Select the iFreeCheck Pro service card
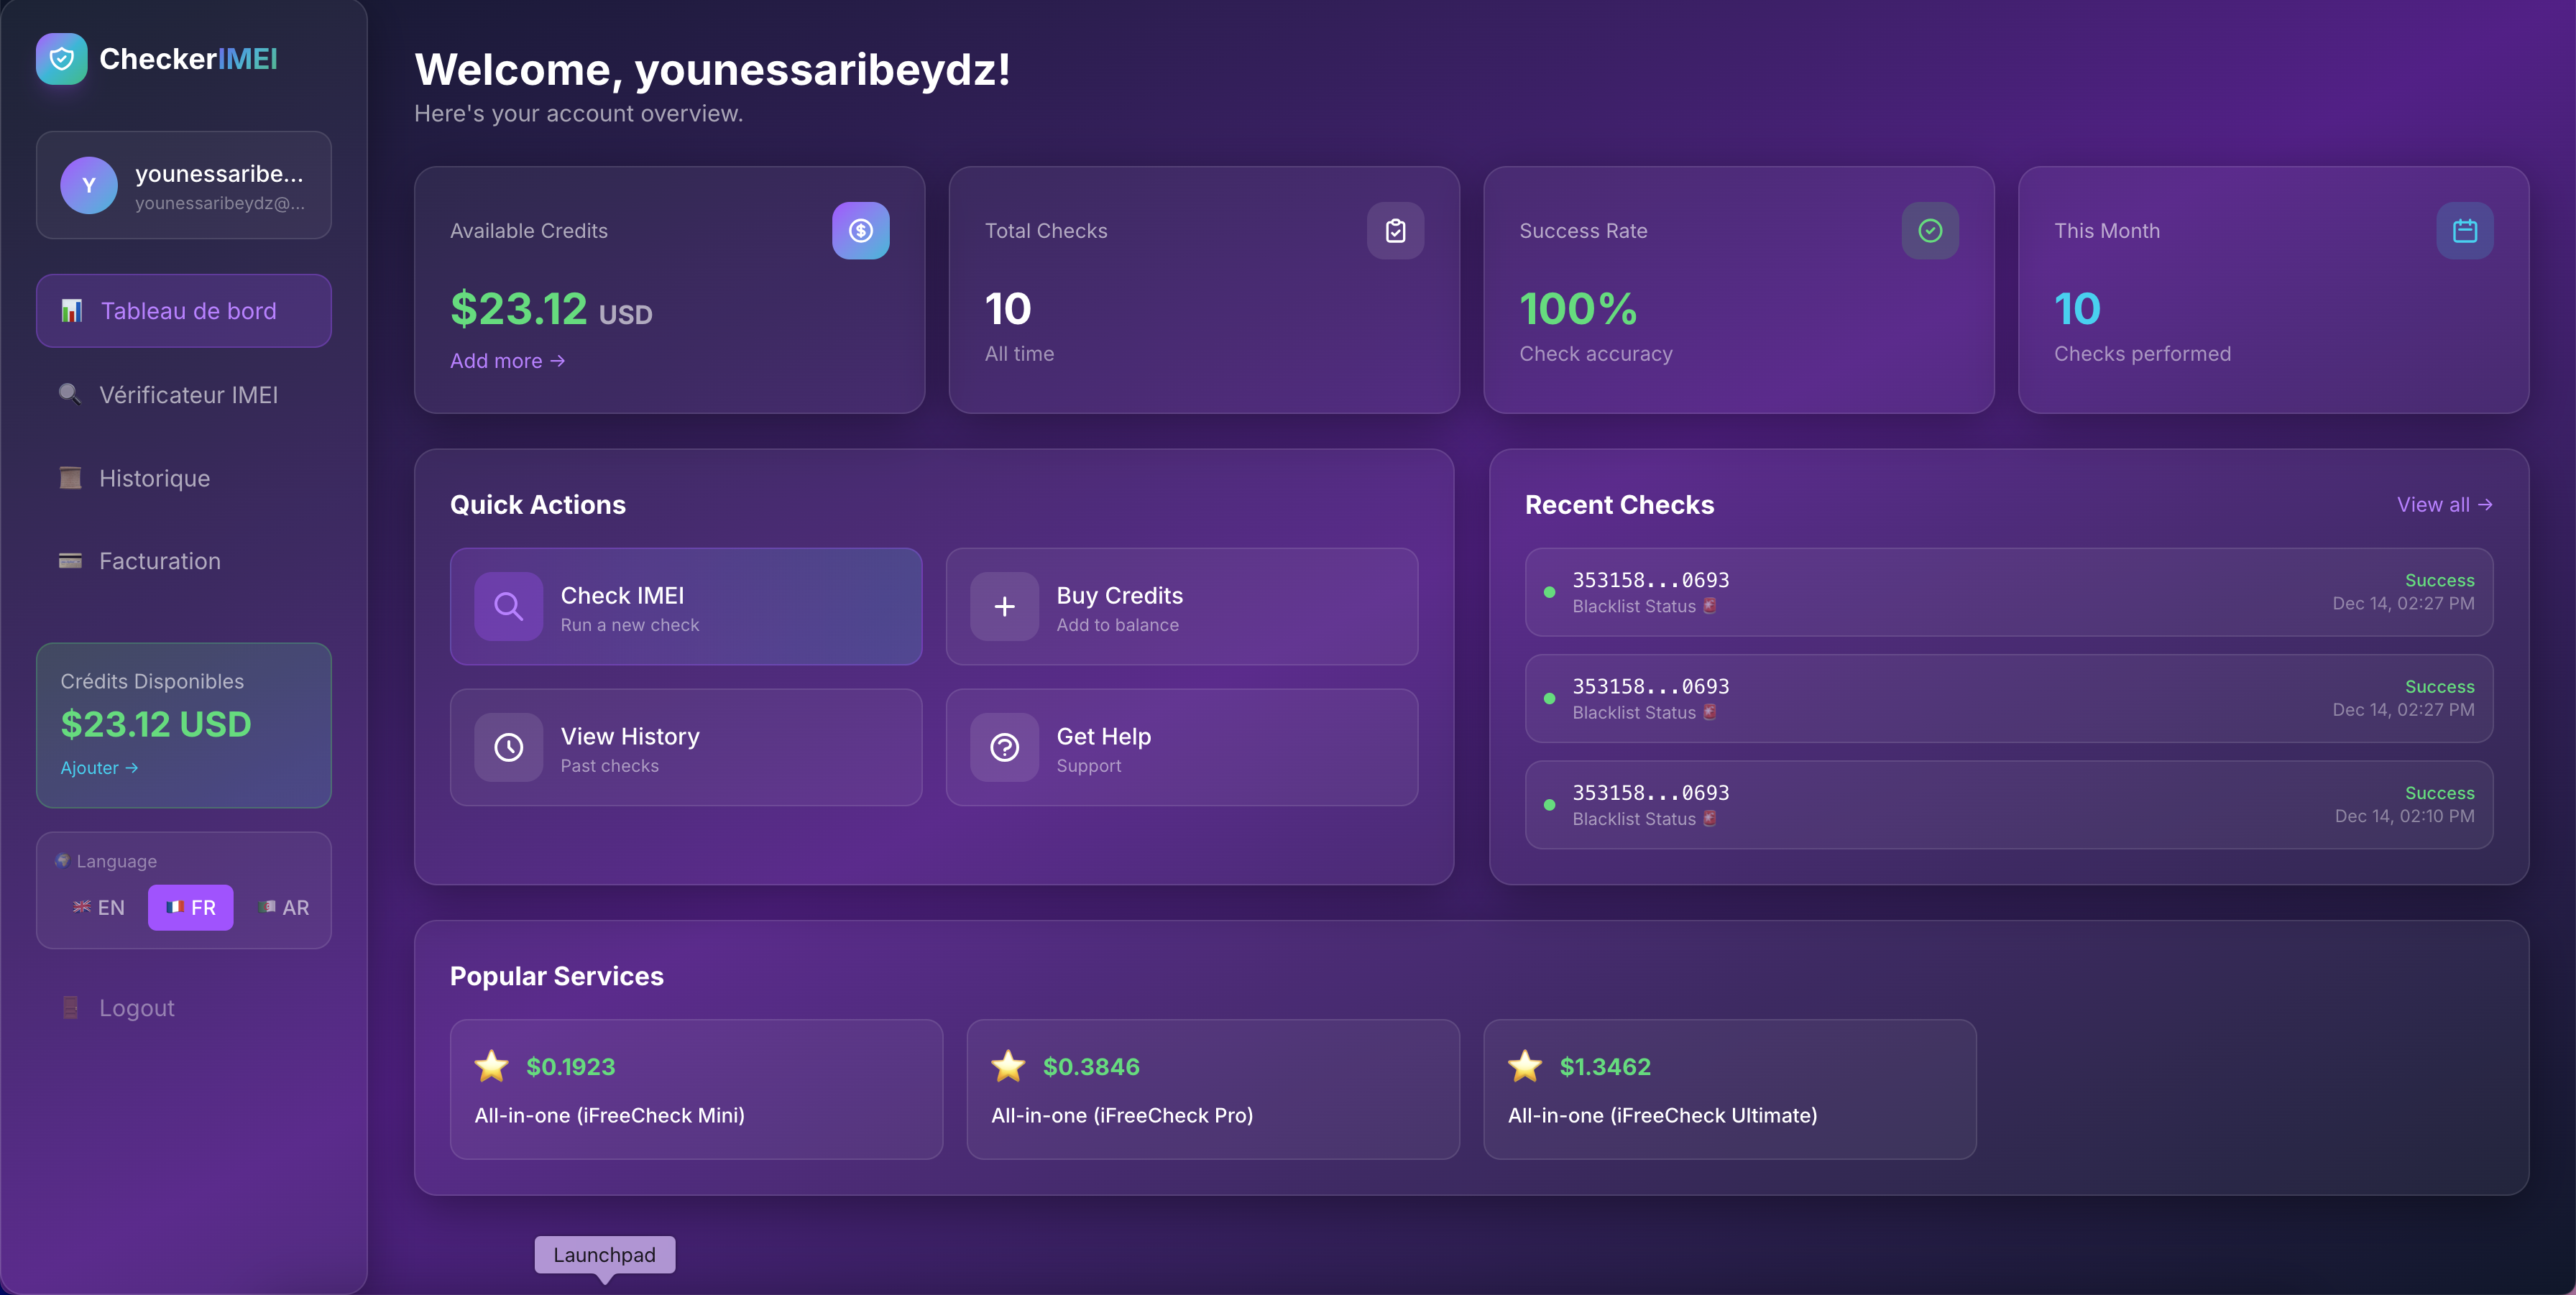 pyautogui.click(x=1212, y=1089)
